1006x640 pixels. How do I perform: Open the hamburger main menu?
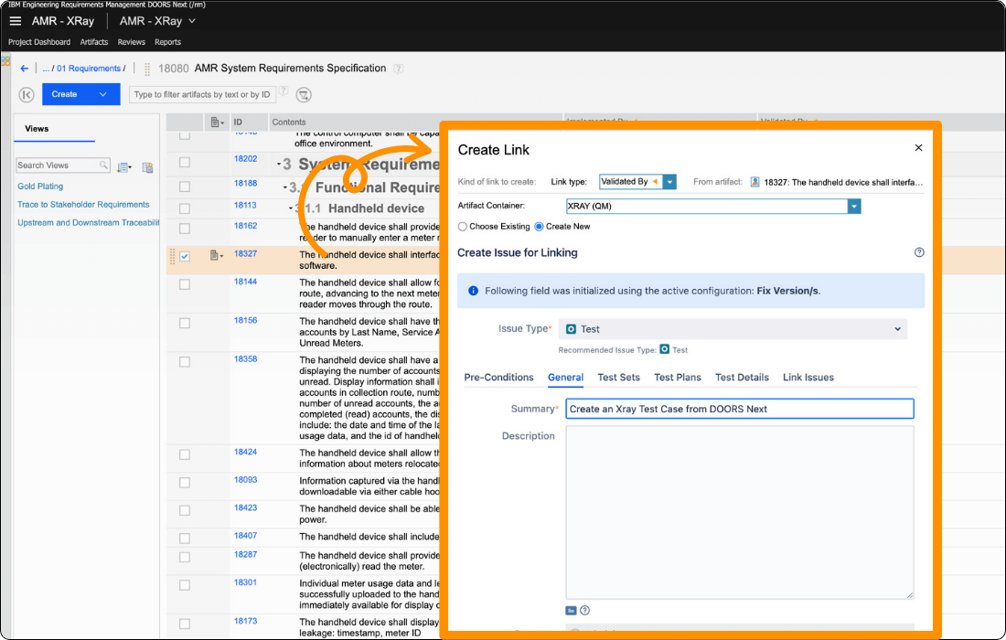[16, 21]
